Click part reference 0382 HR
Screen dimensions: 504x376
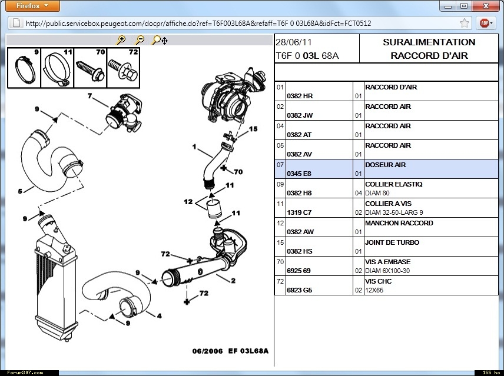(x=299, y=96)
